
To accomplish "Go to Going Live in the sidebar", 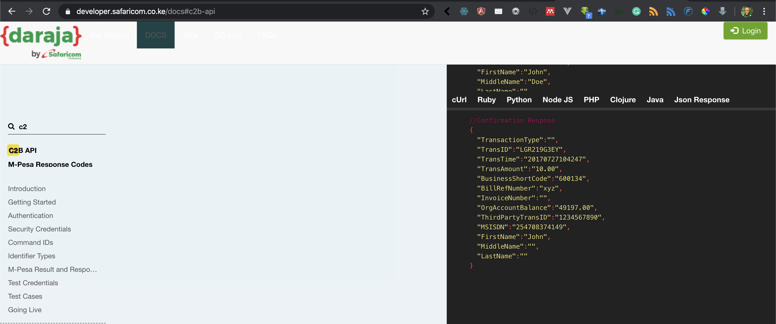I will point(25,310).
